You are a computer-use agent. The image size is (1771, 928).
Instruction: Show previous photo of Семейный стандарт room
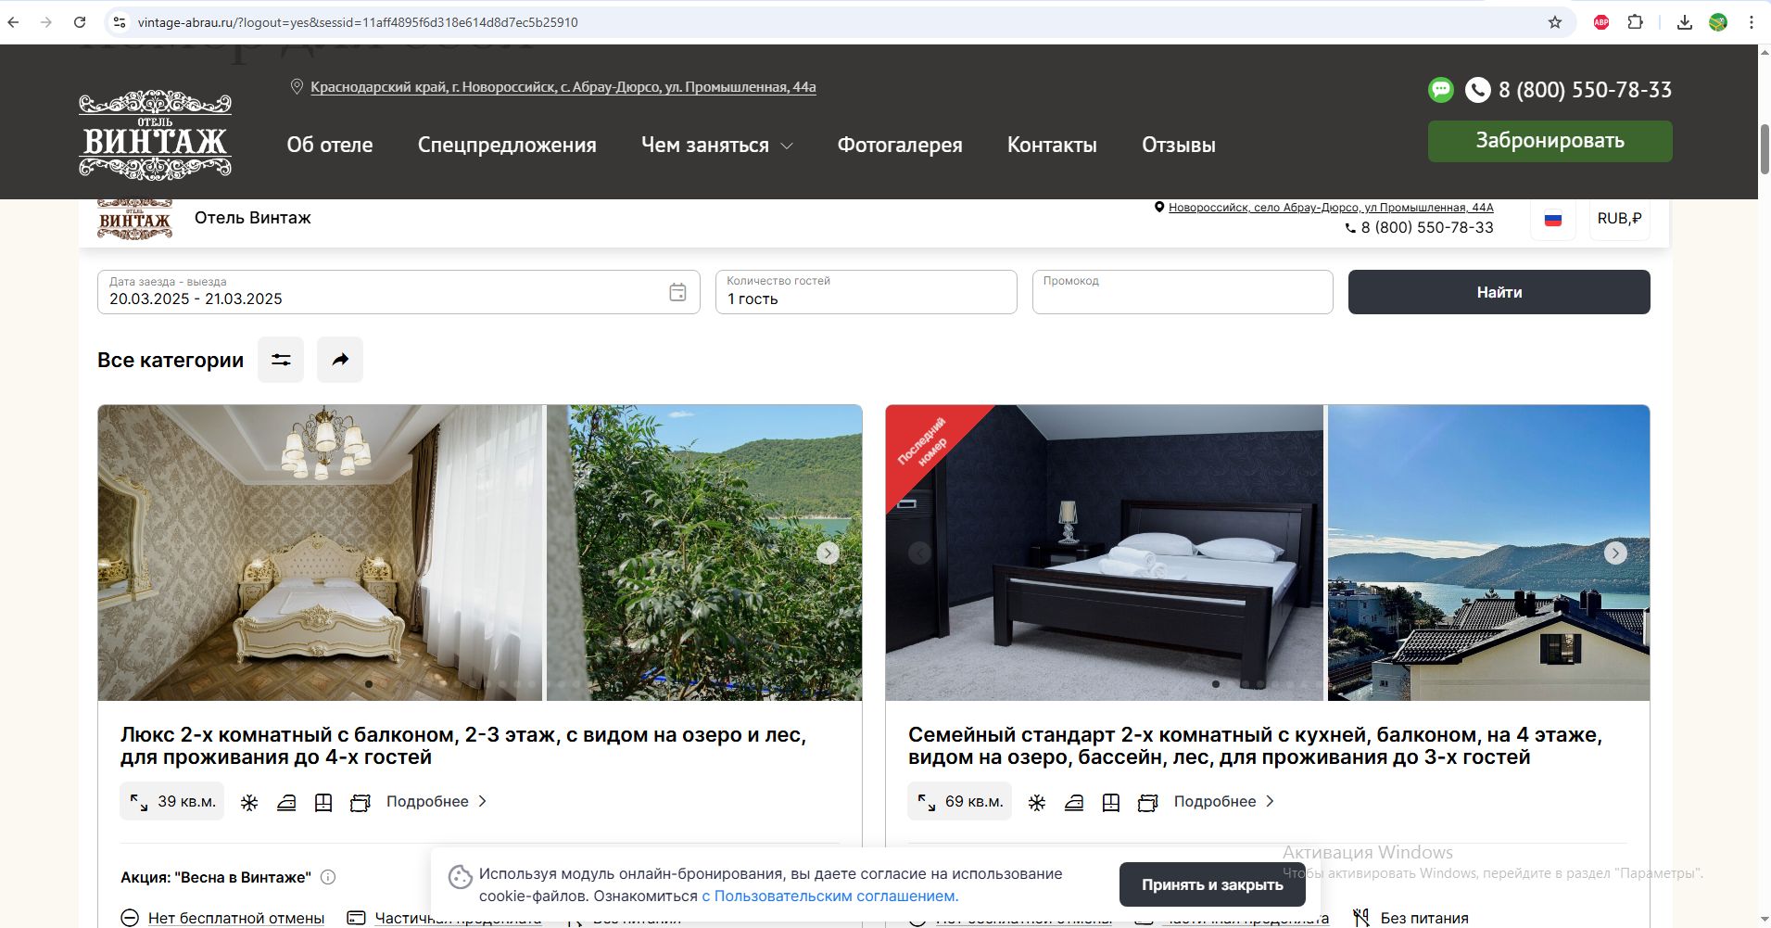pyautogui.click(x=919, y=553)
